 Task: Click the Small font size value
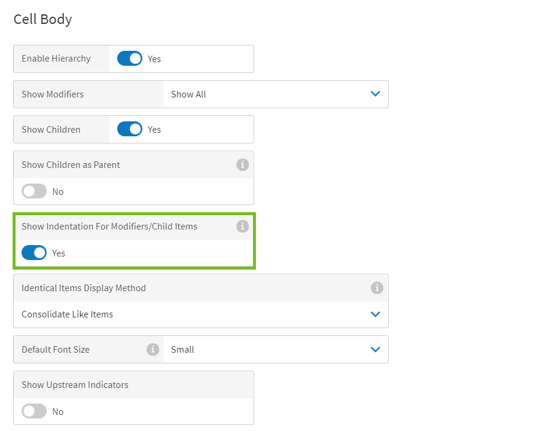[x=182, y=349]
